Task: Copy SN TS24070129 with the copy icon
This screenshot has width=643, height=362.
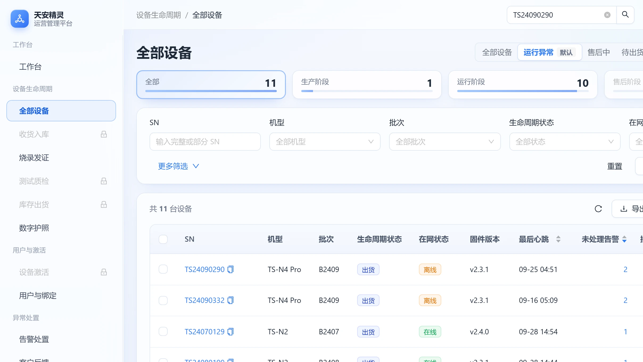Action: (x=230, y=332)
